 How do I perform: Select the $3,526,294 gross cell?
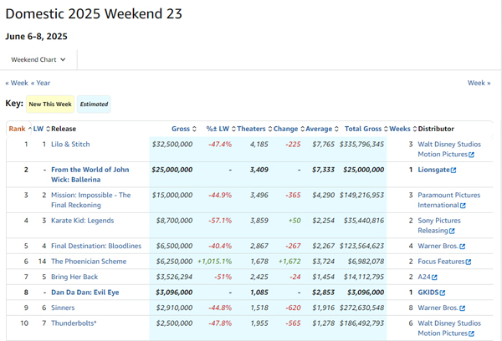coord(174,277)
